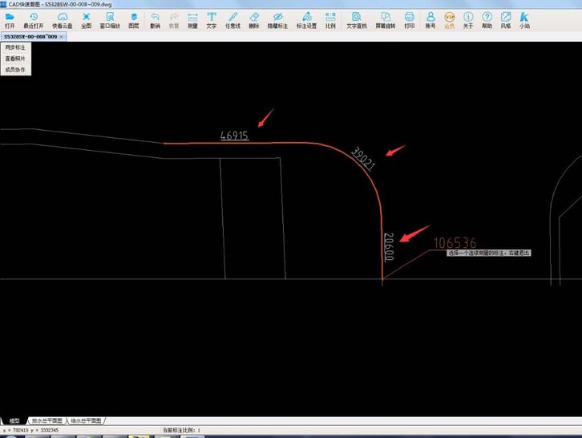Image resolution: width=582 pixels, height=438 pixels.
Task: Click the screen rotate (屏幕旋转) icon
Action: click(x=386, y=20)
